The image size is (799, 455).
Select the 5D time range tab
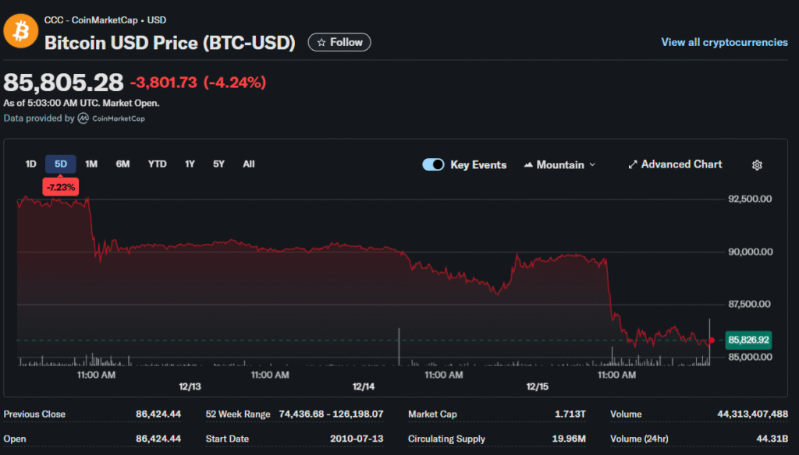(60, 164)
